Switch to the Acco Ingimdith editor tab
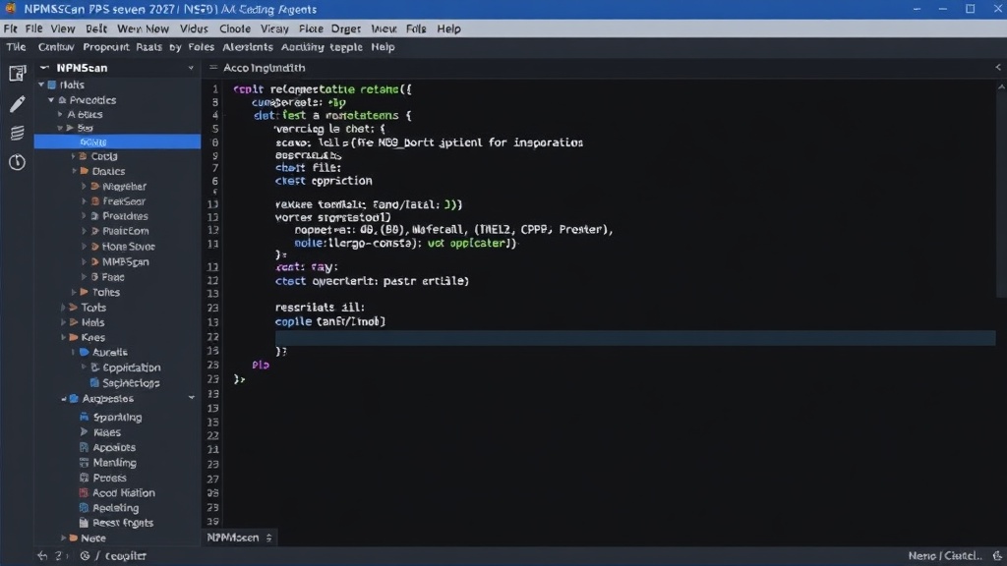This screenshot has width=1007, height=566. tap(264, 68)
